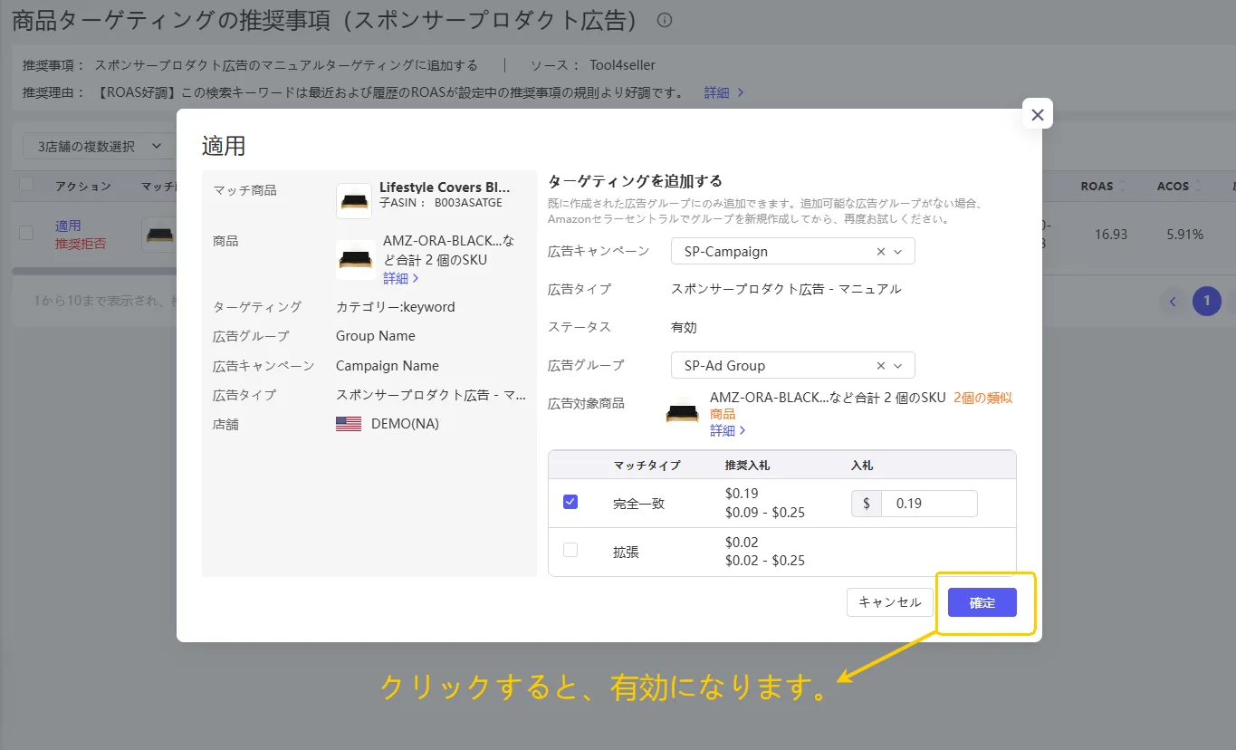Click the info icon beside the page title
The image size is (1236, 750).
665,20
